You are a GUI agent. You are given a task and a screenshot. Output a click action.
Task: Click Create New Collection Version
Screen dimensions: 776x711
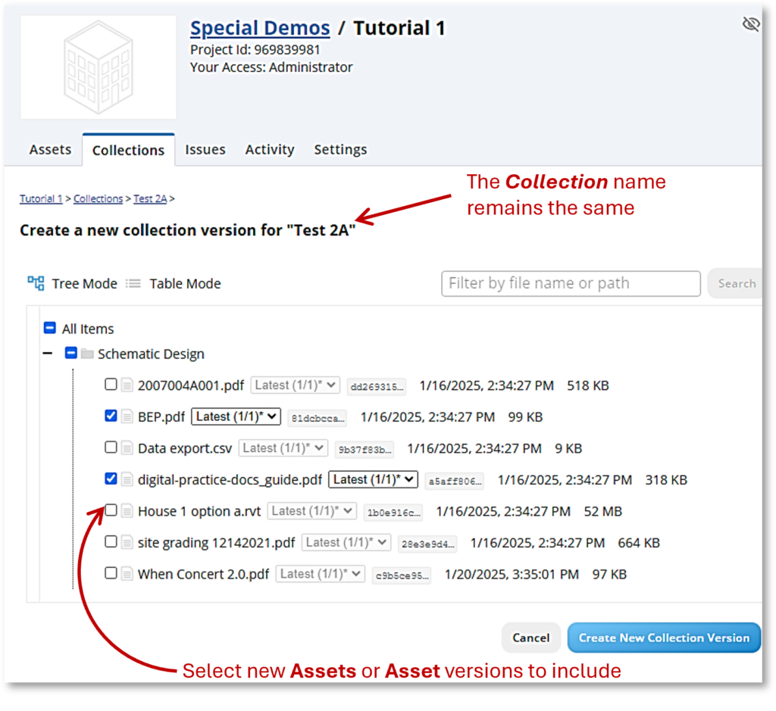coord(664,638)
